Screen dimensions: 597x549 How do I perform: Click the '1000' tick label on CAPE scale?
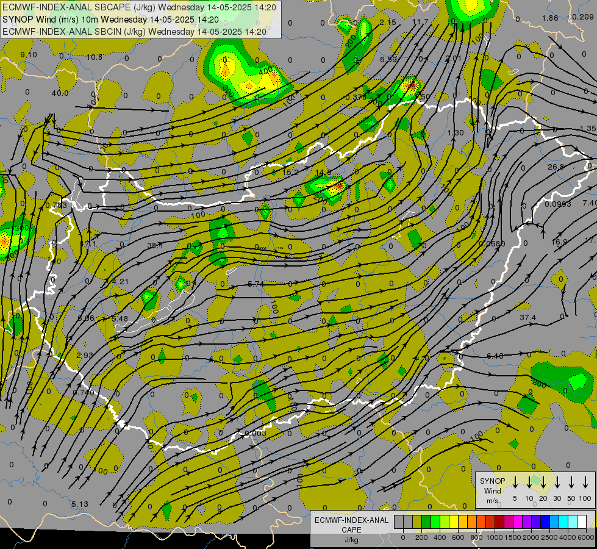coord(494,537)
